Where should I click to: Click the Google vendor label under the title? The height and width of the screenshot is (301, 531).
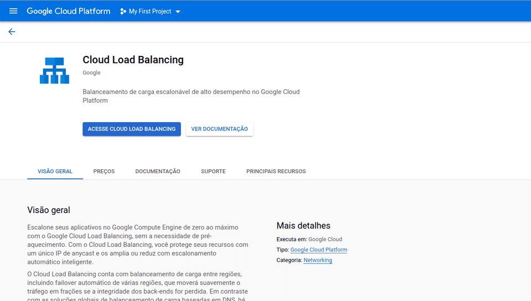(91, 73)
